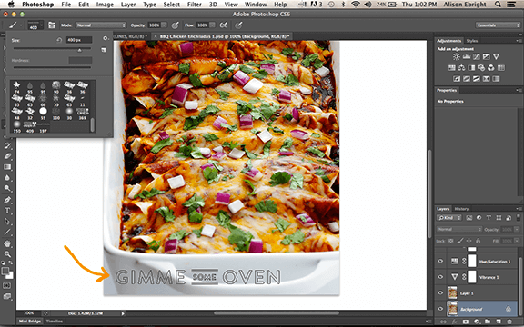Toggle lock position
Viewport: 524px width, 327px height.
point(469,241)
